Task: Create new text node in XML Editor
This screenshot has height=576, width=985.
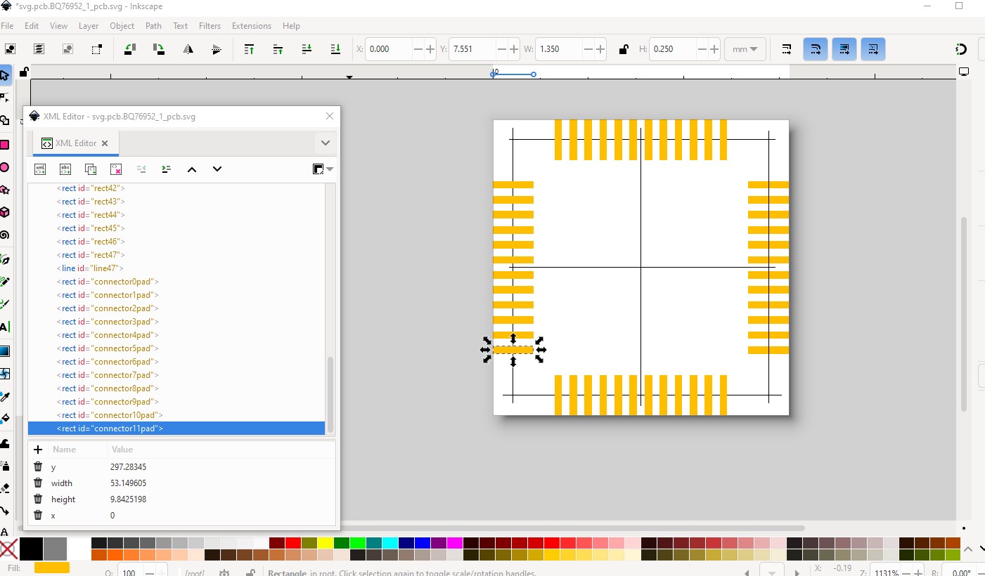Action: tap(65, 169)
